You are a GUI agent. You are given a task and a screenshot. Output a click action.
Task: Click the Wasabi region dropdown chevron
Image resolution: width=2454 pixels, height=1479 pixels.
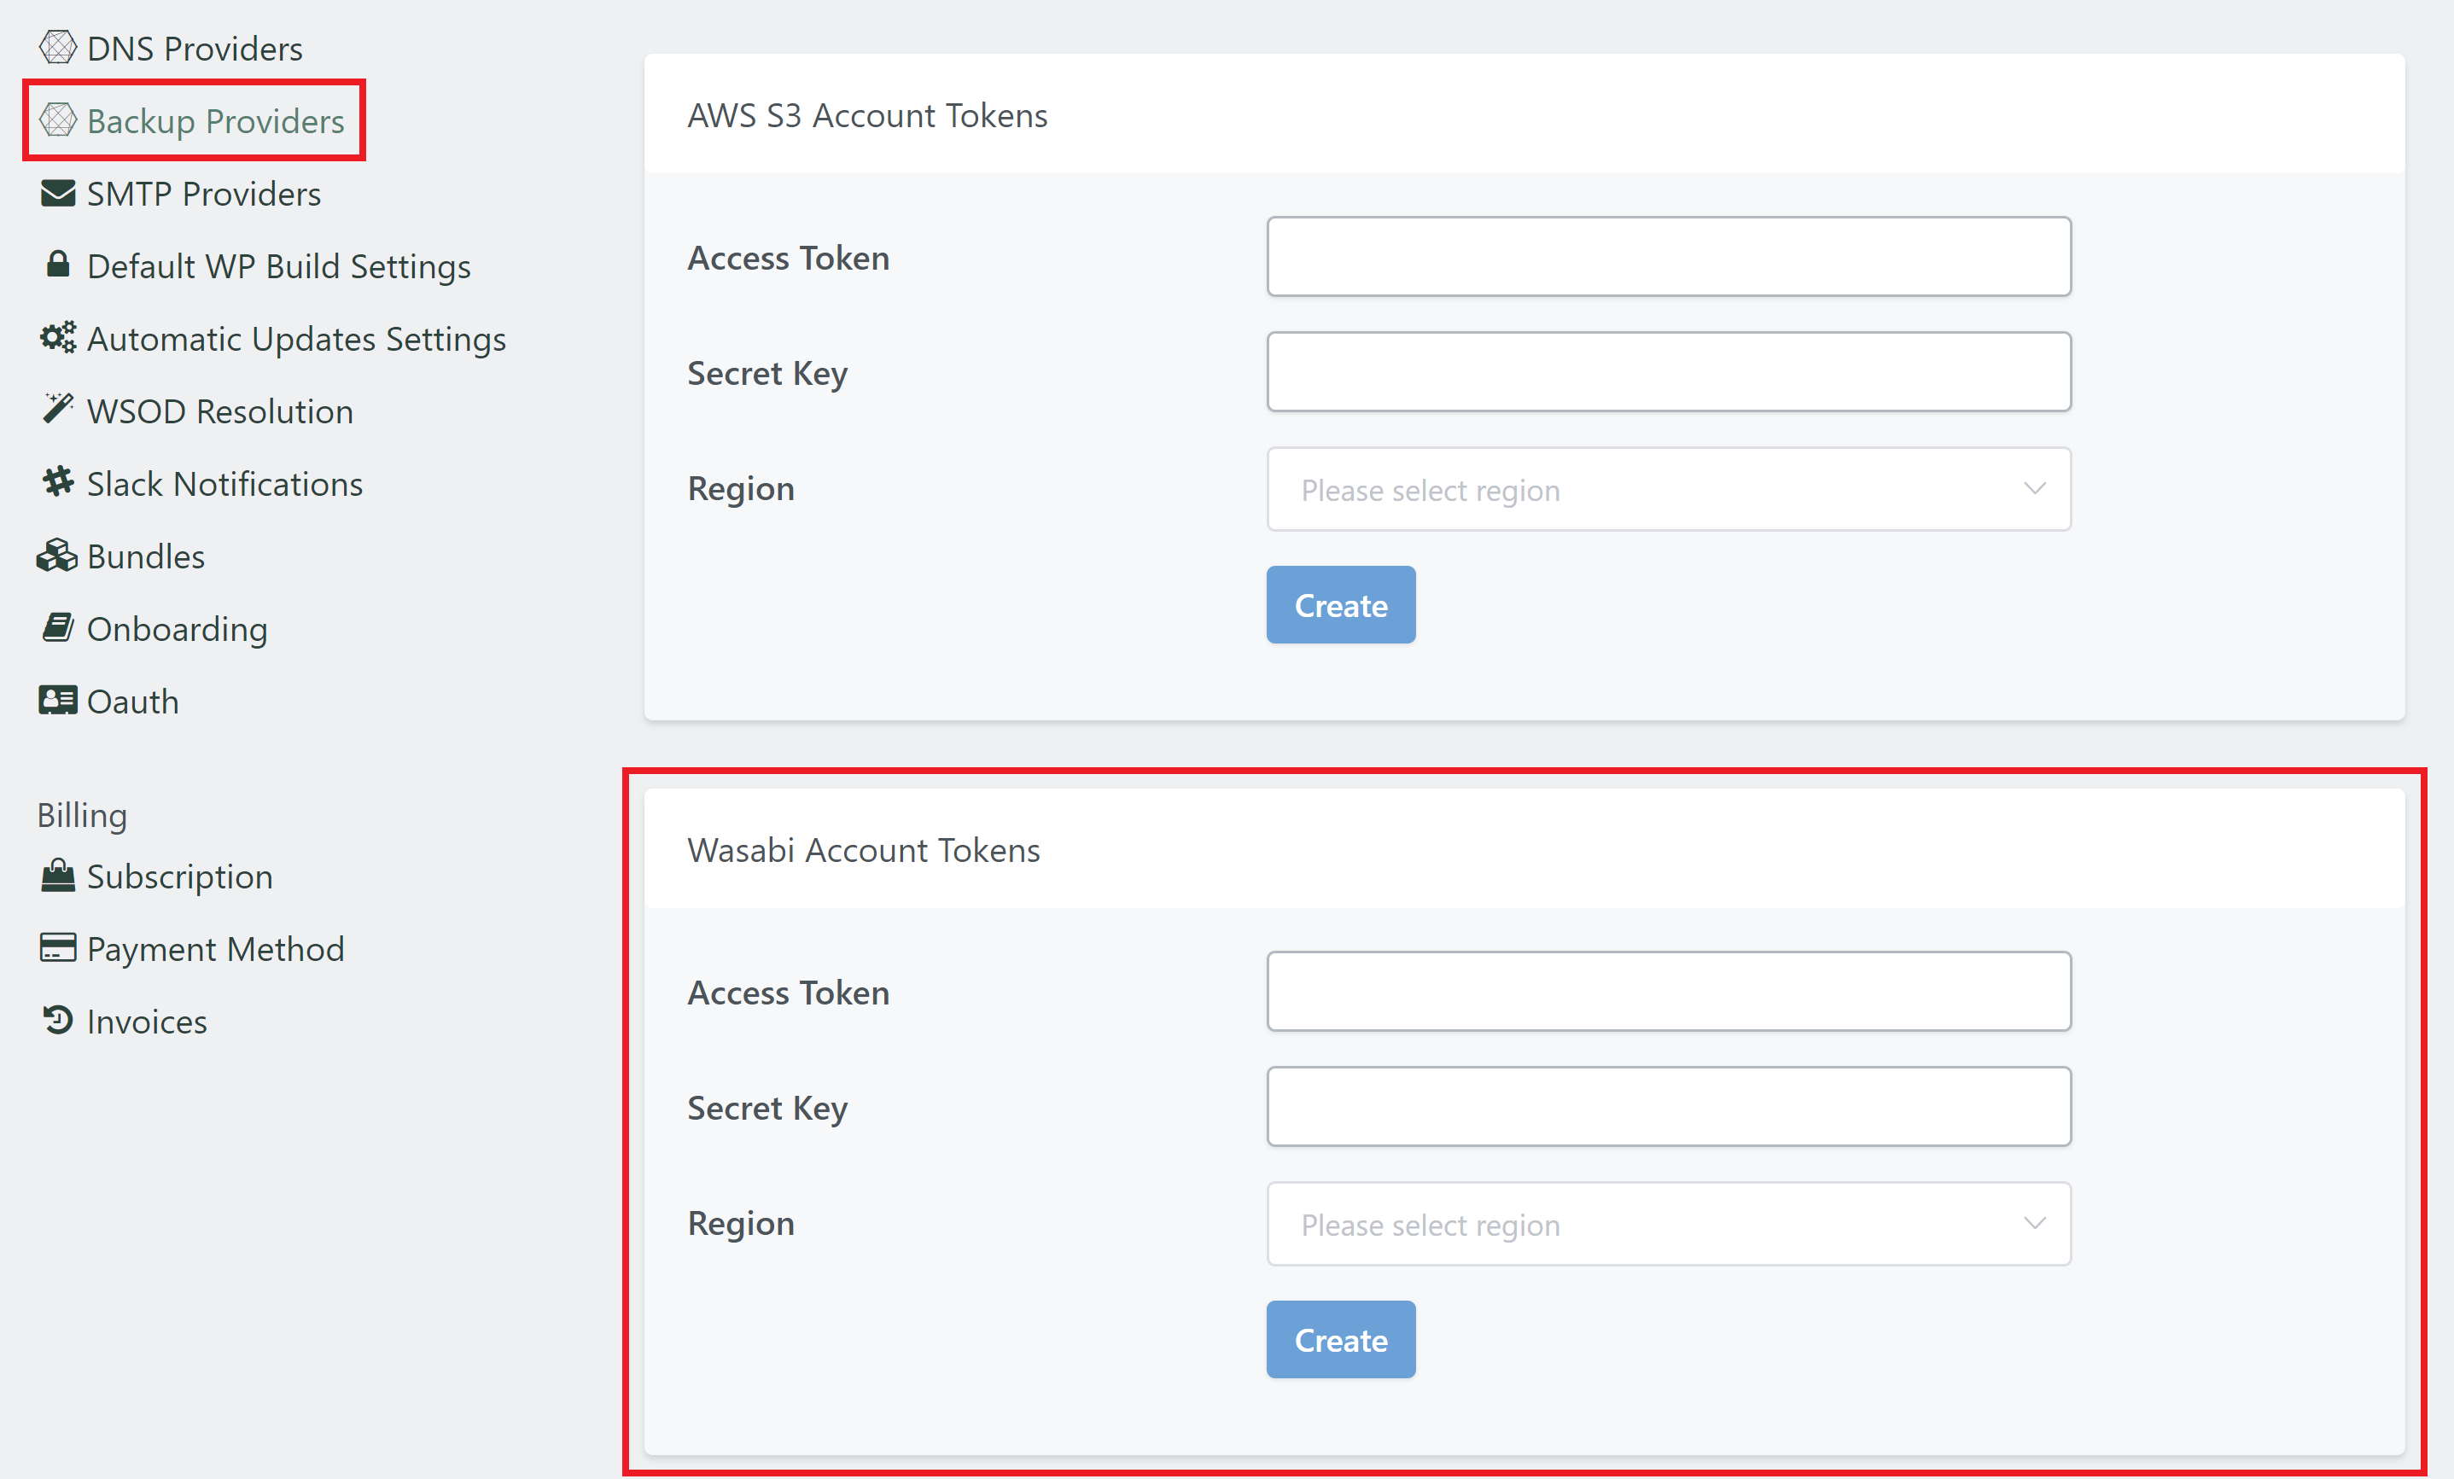(x=2035, y=1224)
